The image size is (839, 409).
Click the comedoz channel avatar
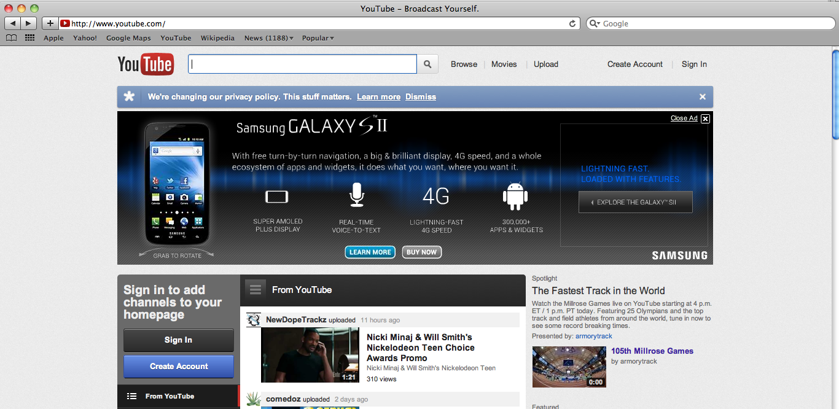click(254, 399)
